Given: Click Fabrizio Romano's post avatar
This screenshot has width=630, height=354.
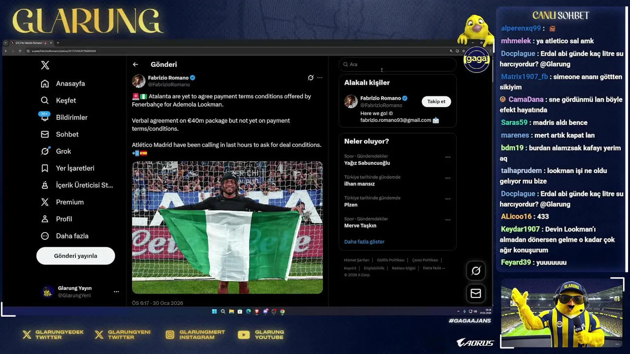Looking at the screenshot, I should (139, 81).
